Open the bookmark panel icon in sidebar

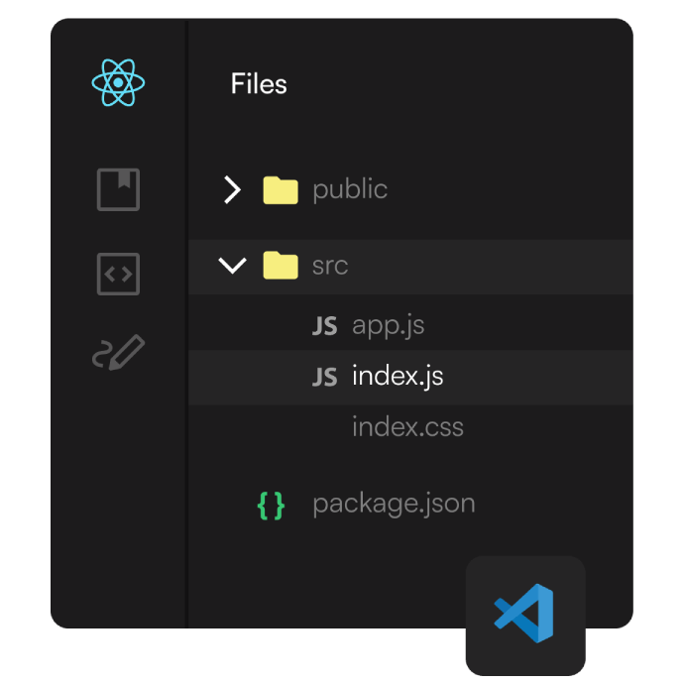(118, 189)
